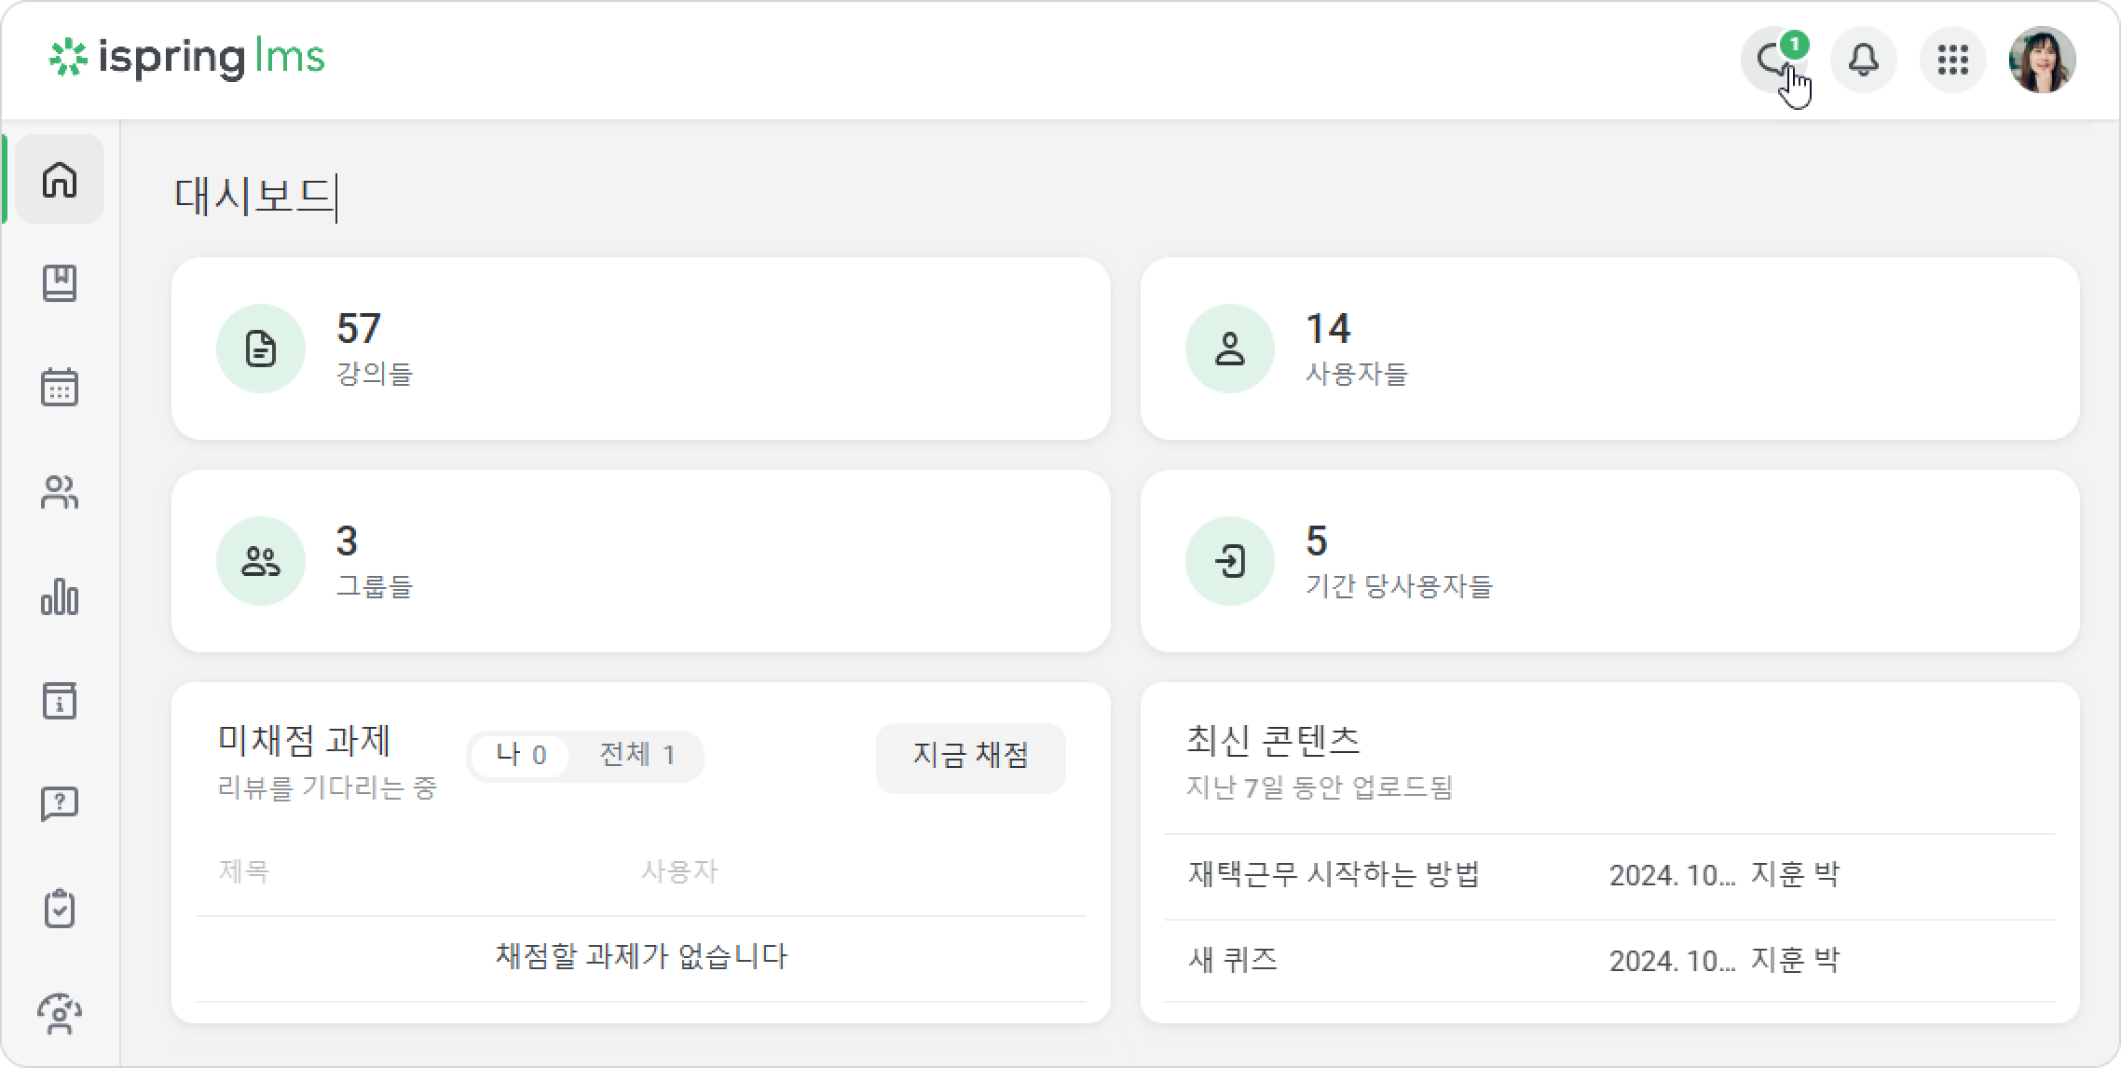Open the supervisor icon at sidebar bottom
Viewport: 2121px width, 1068px height.
click(x=60, y=1013)
